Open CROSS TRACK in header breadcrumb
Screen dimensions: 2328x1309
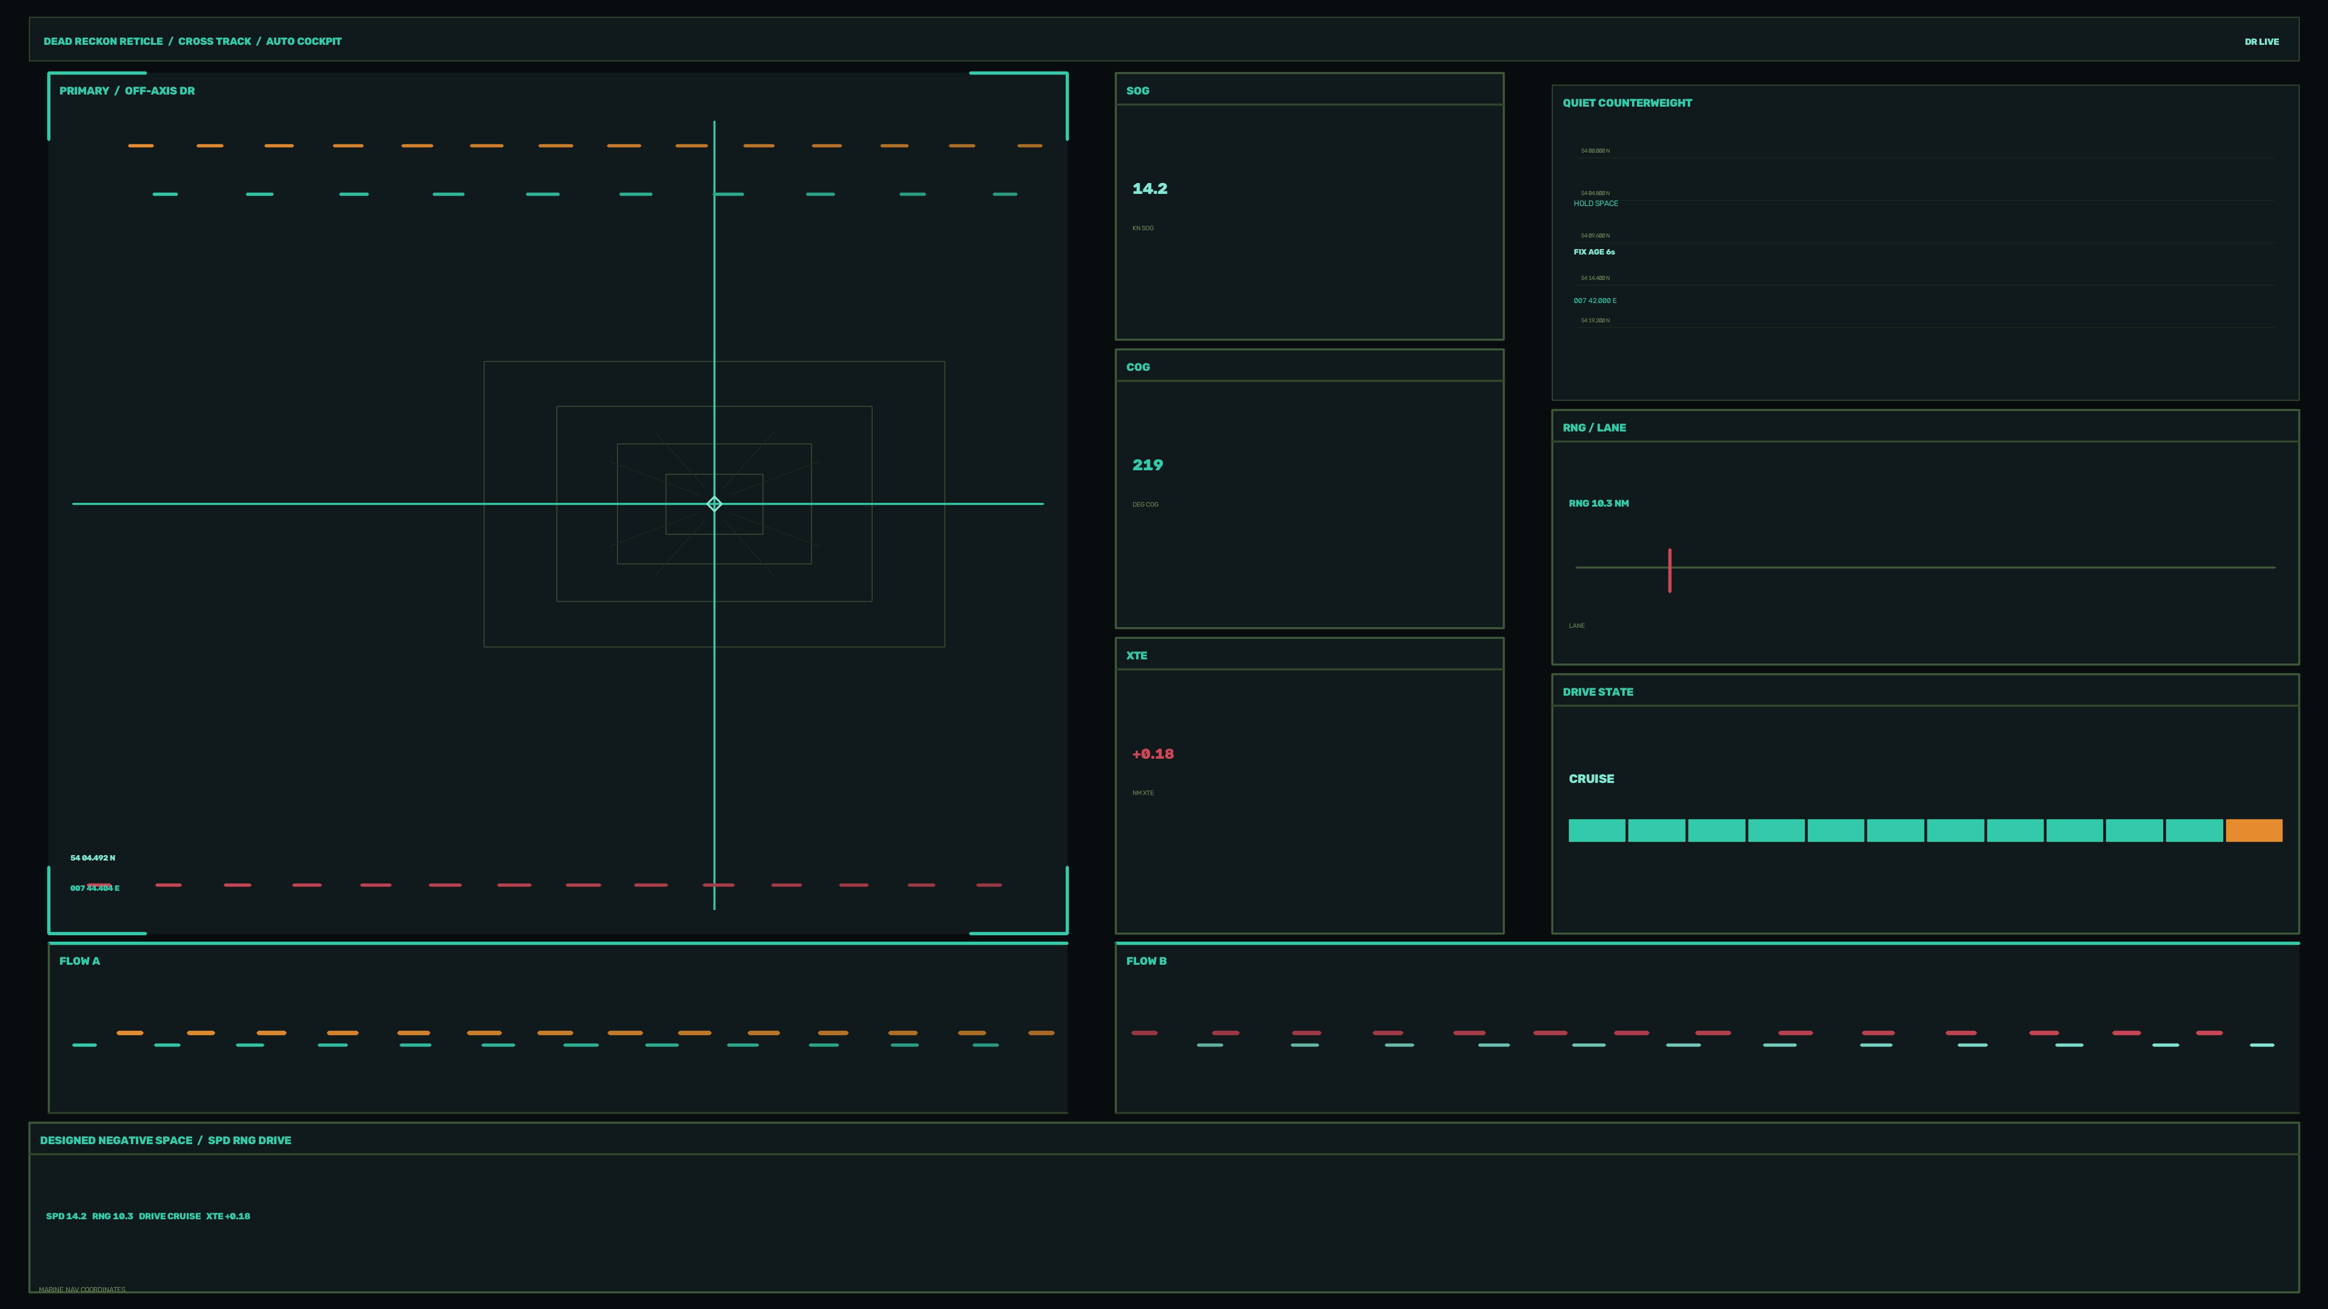[214, 42]
